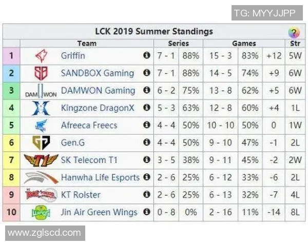Viewport: 308px width, 246px height.
Task: Click the Series column header
Action: tap(178, 44)
